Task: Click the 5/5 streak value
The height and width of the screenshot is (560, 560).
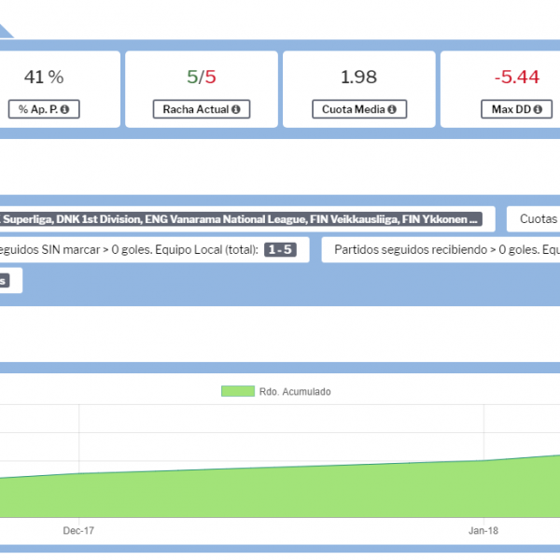Action: pyautogui.click(x=201, y=77)
